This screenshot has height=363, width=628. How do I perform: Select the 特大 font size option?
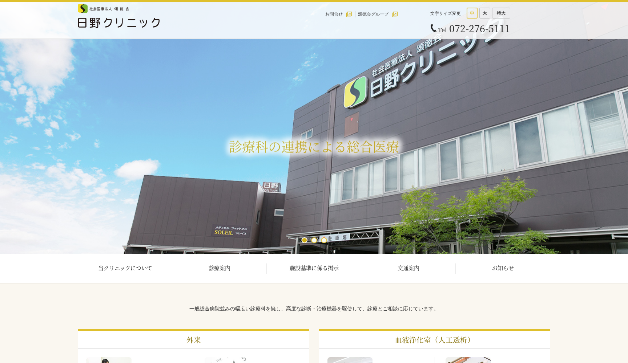(501, 13)
